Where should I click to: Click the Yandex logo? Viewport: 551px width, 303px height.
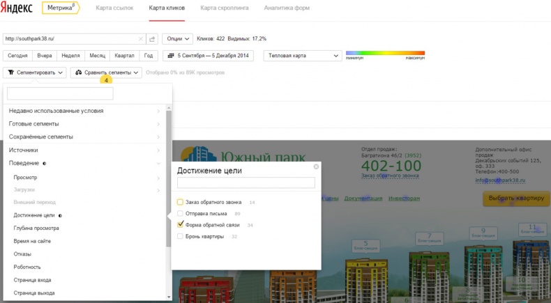tap(19, 8)
